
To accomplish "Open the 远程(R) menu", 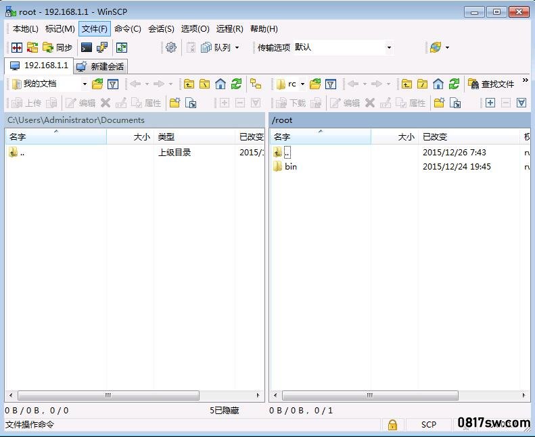I will click(x=230, y=29).
